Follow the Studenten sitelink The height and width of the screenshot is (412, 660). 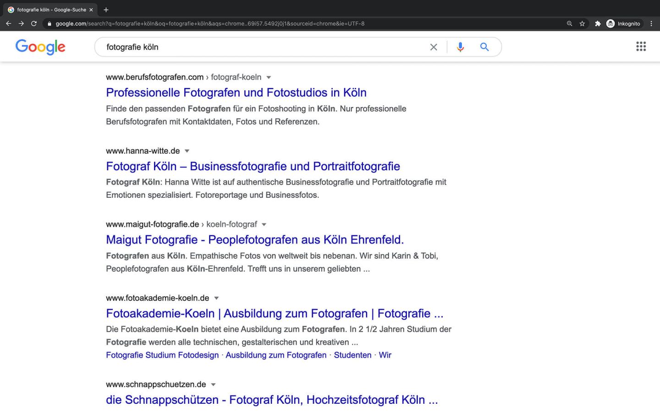pos(352,355)
